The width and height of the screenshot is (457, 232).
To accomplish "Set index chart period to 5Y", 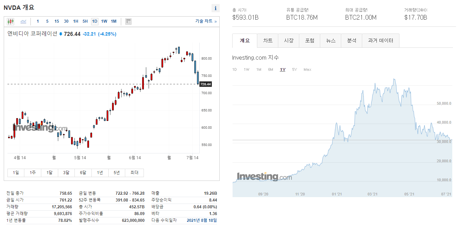I will pyautogui.click(x=295, y=69).
